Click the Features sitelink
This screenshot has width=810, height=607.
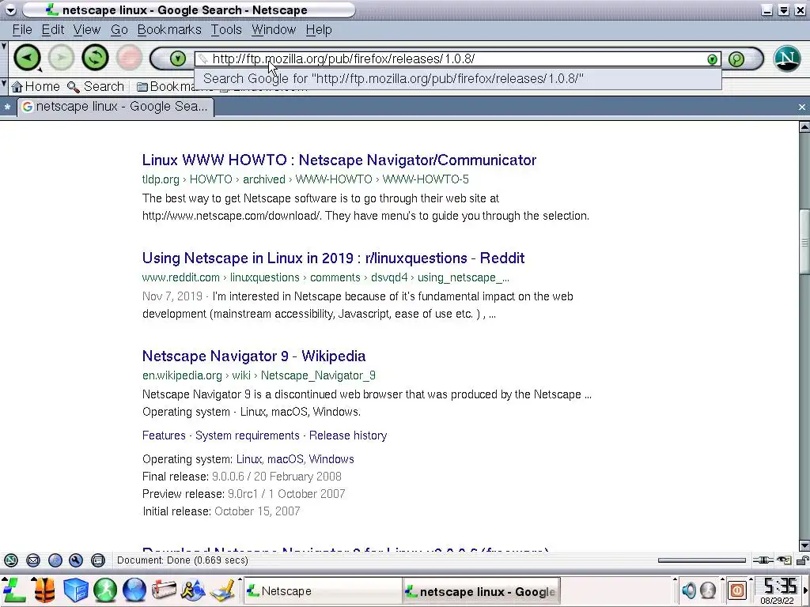[x=164, y=435]
